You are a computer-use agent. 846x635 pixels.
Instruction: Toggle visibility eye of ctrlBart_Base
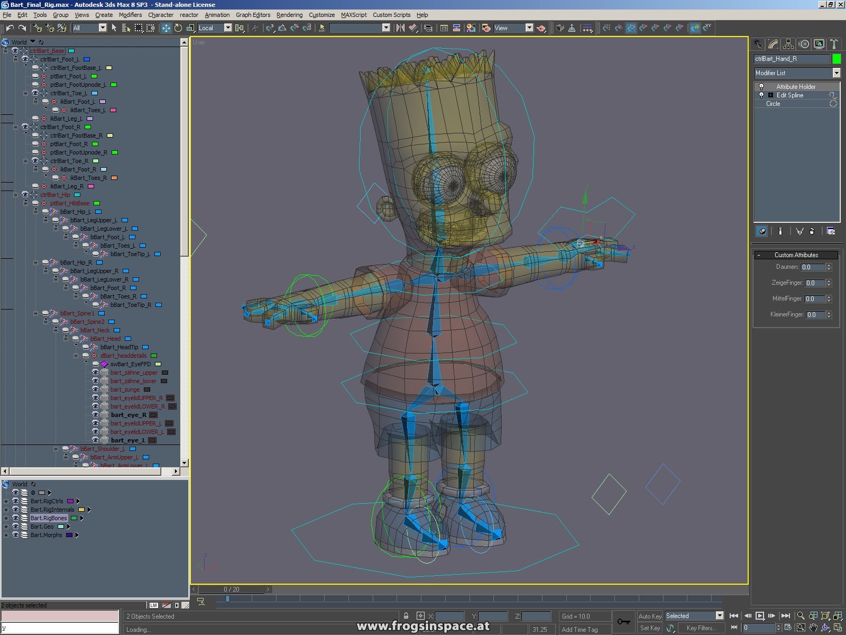15,51
